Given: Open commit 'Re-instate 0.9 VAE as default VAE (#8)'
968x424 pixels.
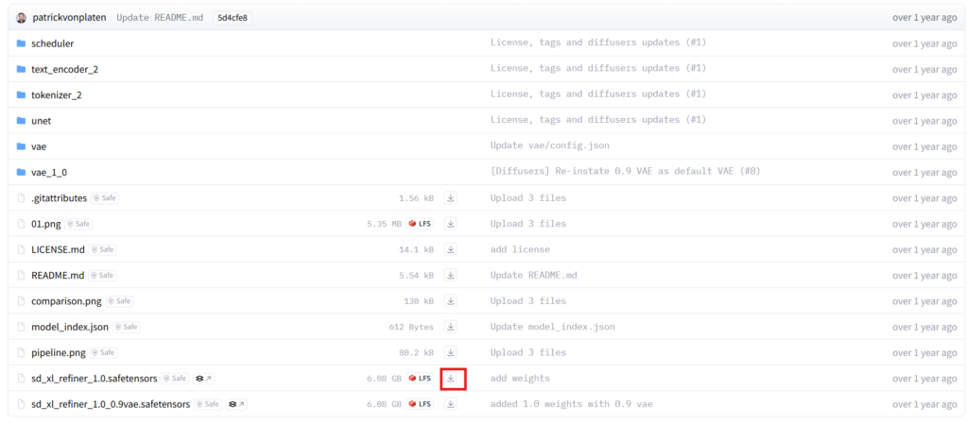Looking at the screenshot, I should pos(626,172).
